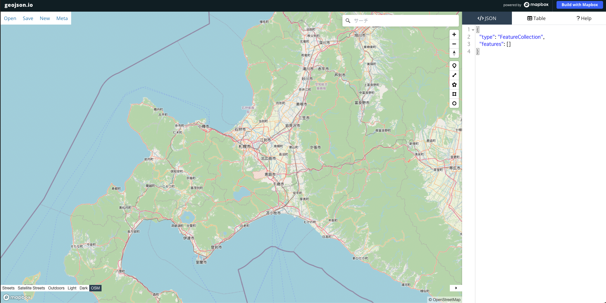Image resolution: width=606 pixels, height=303 pixels.
Task: Expand the panel with the right arrow
Action: (x=456, y=288)
